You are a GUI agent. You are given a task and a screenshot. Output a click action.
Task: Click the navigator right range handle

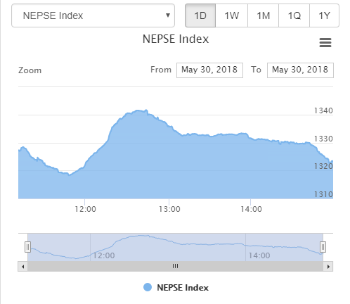point(323,247)
